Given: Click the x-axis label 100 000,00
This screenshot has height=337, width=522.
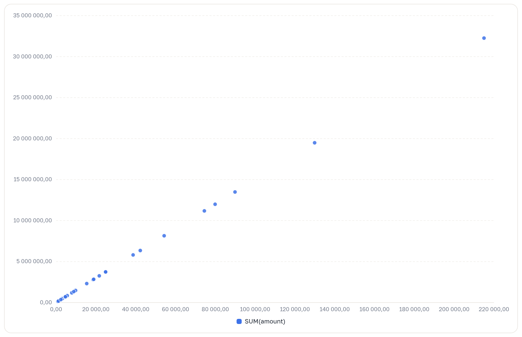Looking at the screenshot, I should tap(255, 309).
